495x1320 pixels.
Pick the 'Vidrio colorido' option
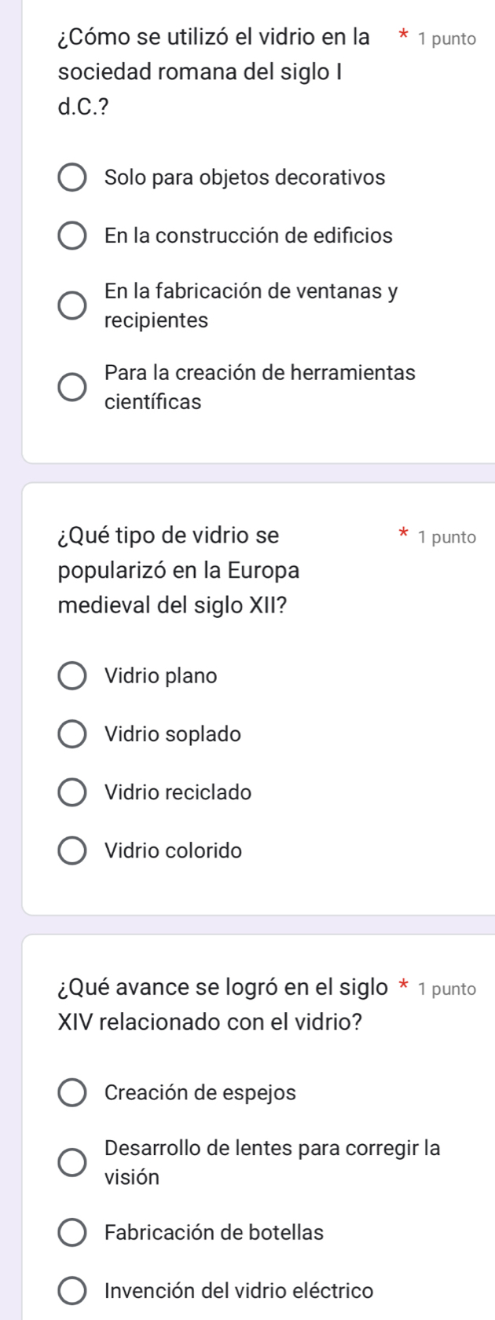[73, 850]
